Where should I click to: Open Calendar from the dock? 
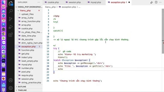pos(3,20)
